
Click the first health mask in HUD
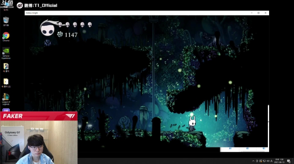click(x=60, y=25)
